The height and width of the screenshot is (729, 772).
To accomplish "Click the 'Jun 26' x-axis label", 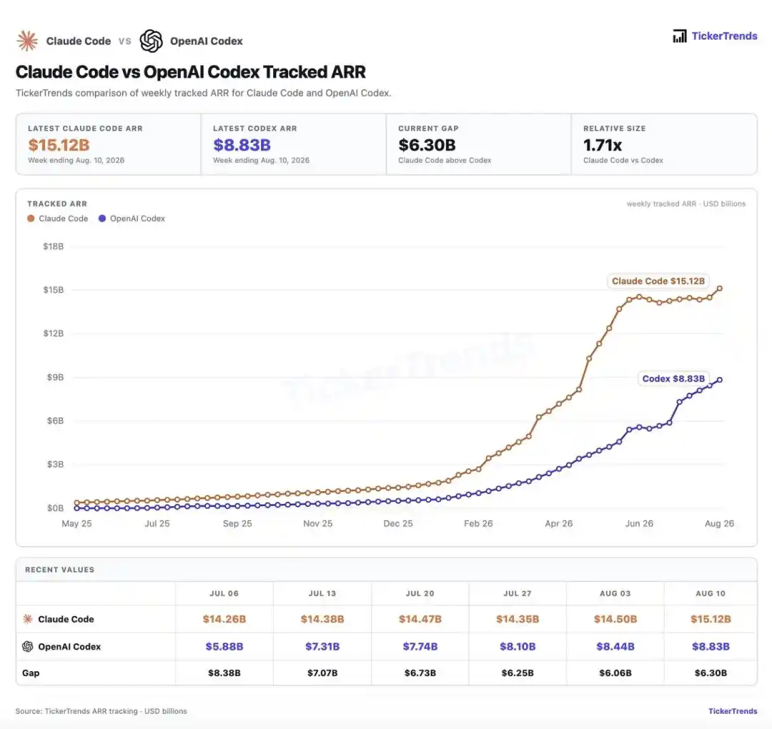I will click(639, 523).
